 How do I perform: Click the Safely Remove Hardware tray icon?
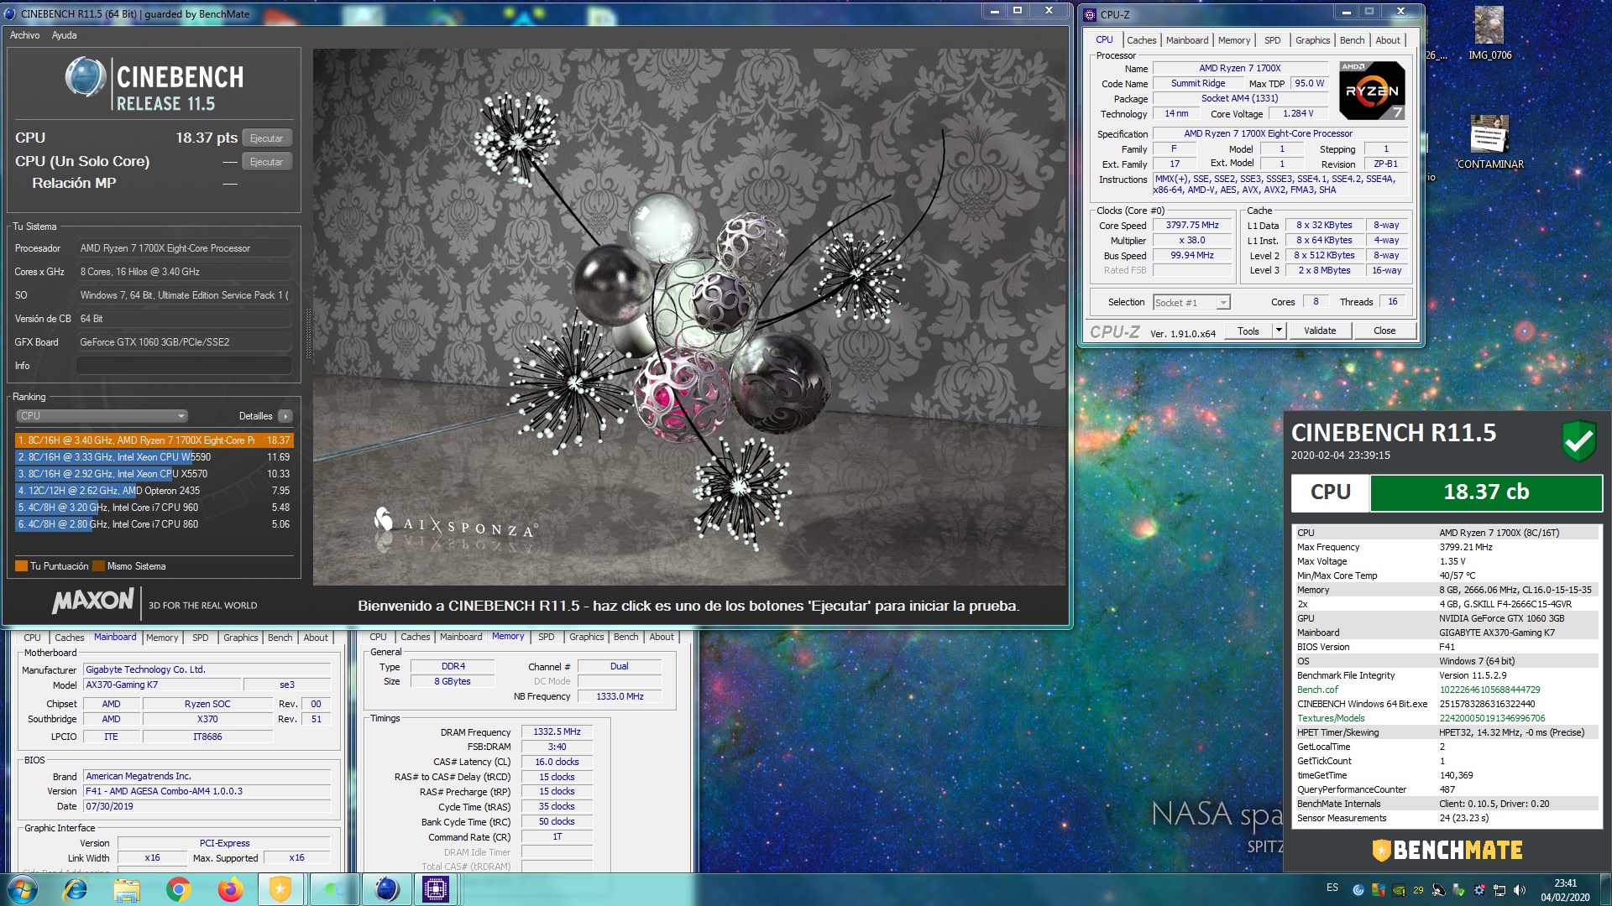[x=1459, y=890]
